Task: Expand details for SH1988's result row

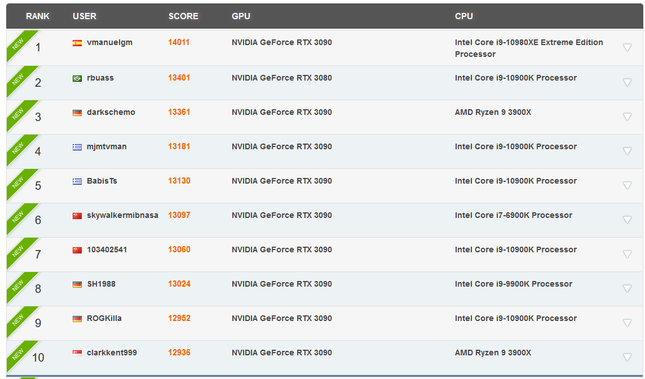Action: 627,288
